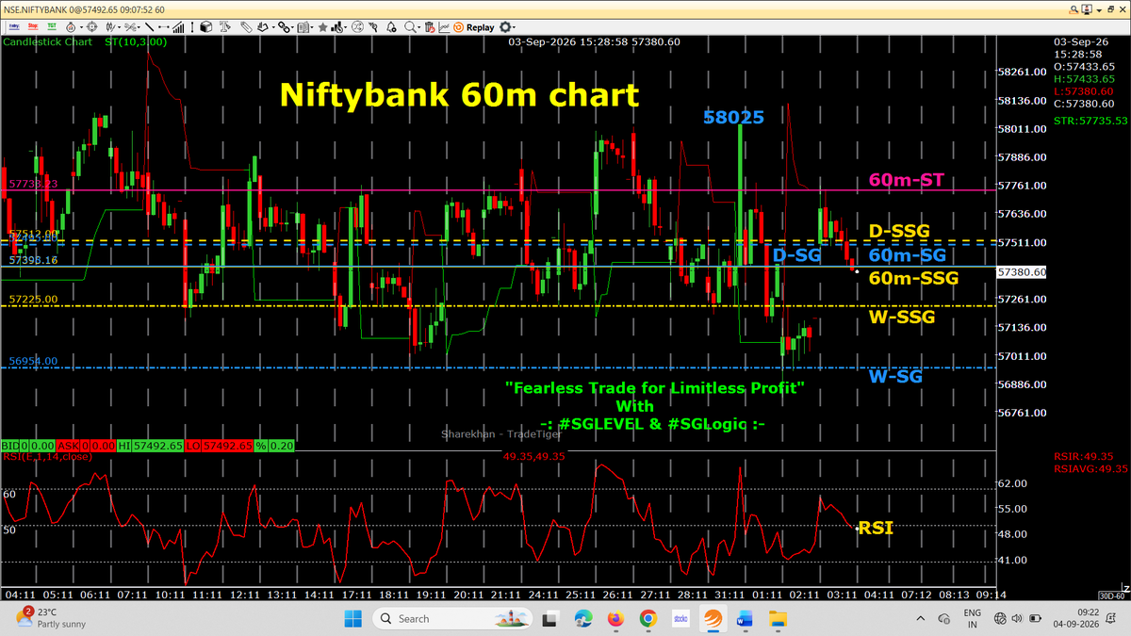Open the weather widget showing 23°C
The image size is (1131, 636).
49,618
